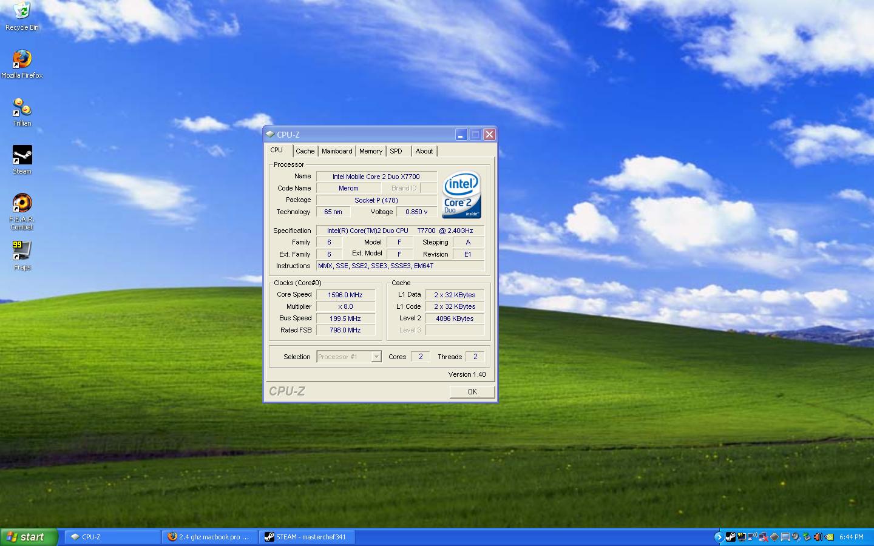Screen dimensions: 874x546
Task: Click the OK button in CPU-Z
Action: pos(472,392)
